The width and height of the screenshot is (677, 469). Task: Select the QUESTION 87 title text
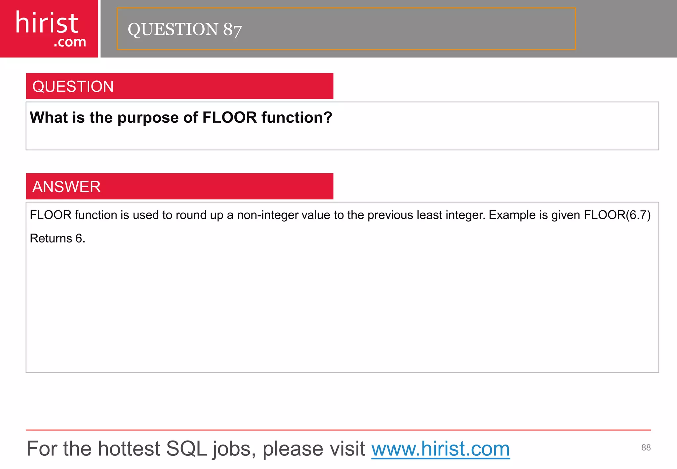click(x=185, y=29)
